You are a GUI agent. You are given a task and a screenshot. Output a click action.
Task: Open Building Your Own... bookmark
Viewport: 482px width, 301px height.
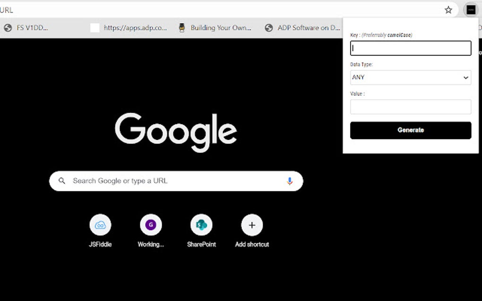(215, 28)
